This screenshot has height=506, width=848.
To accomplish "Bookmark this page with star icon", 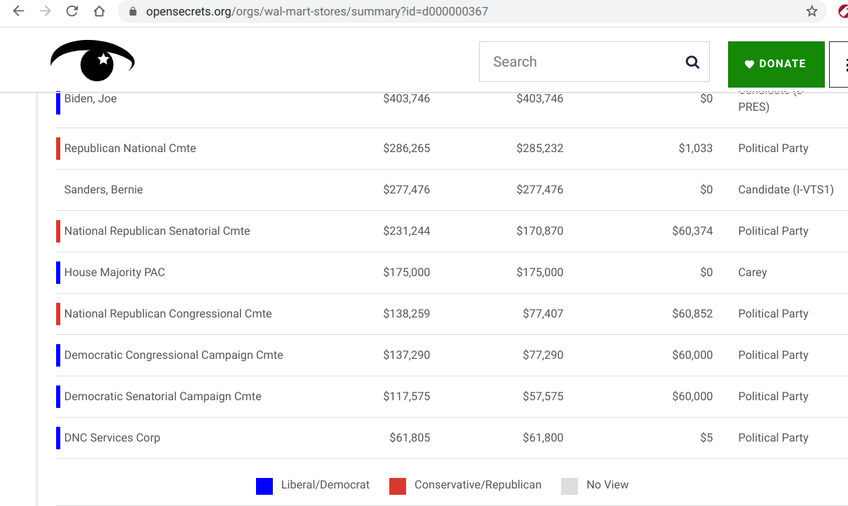I will click(812, 11).
